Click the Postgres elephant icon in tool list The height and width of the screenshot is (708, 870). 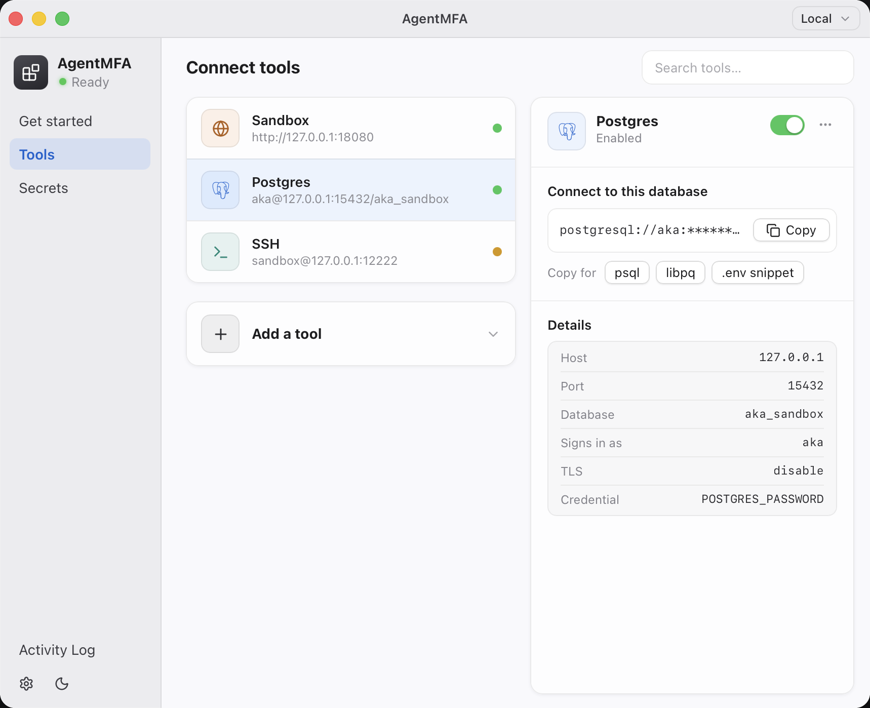click(x=220, y=190)
